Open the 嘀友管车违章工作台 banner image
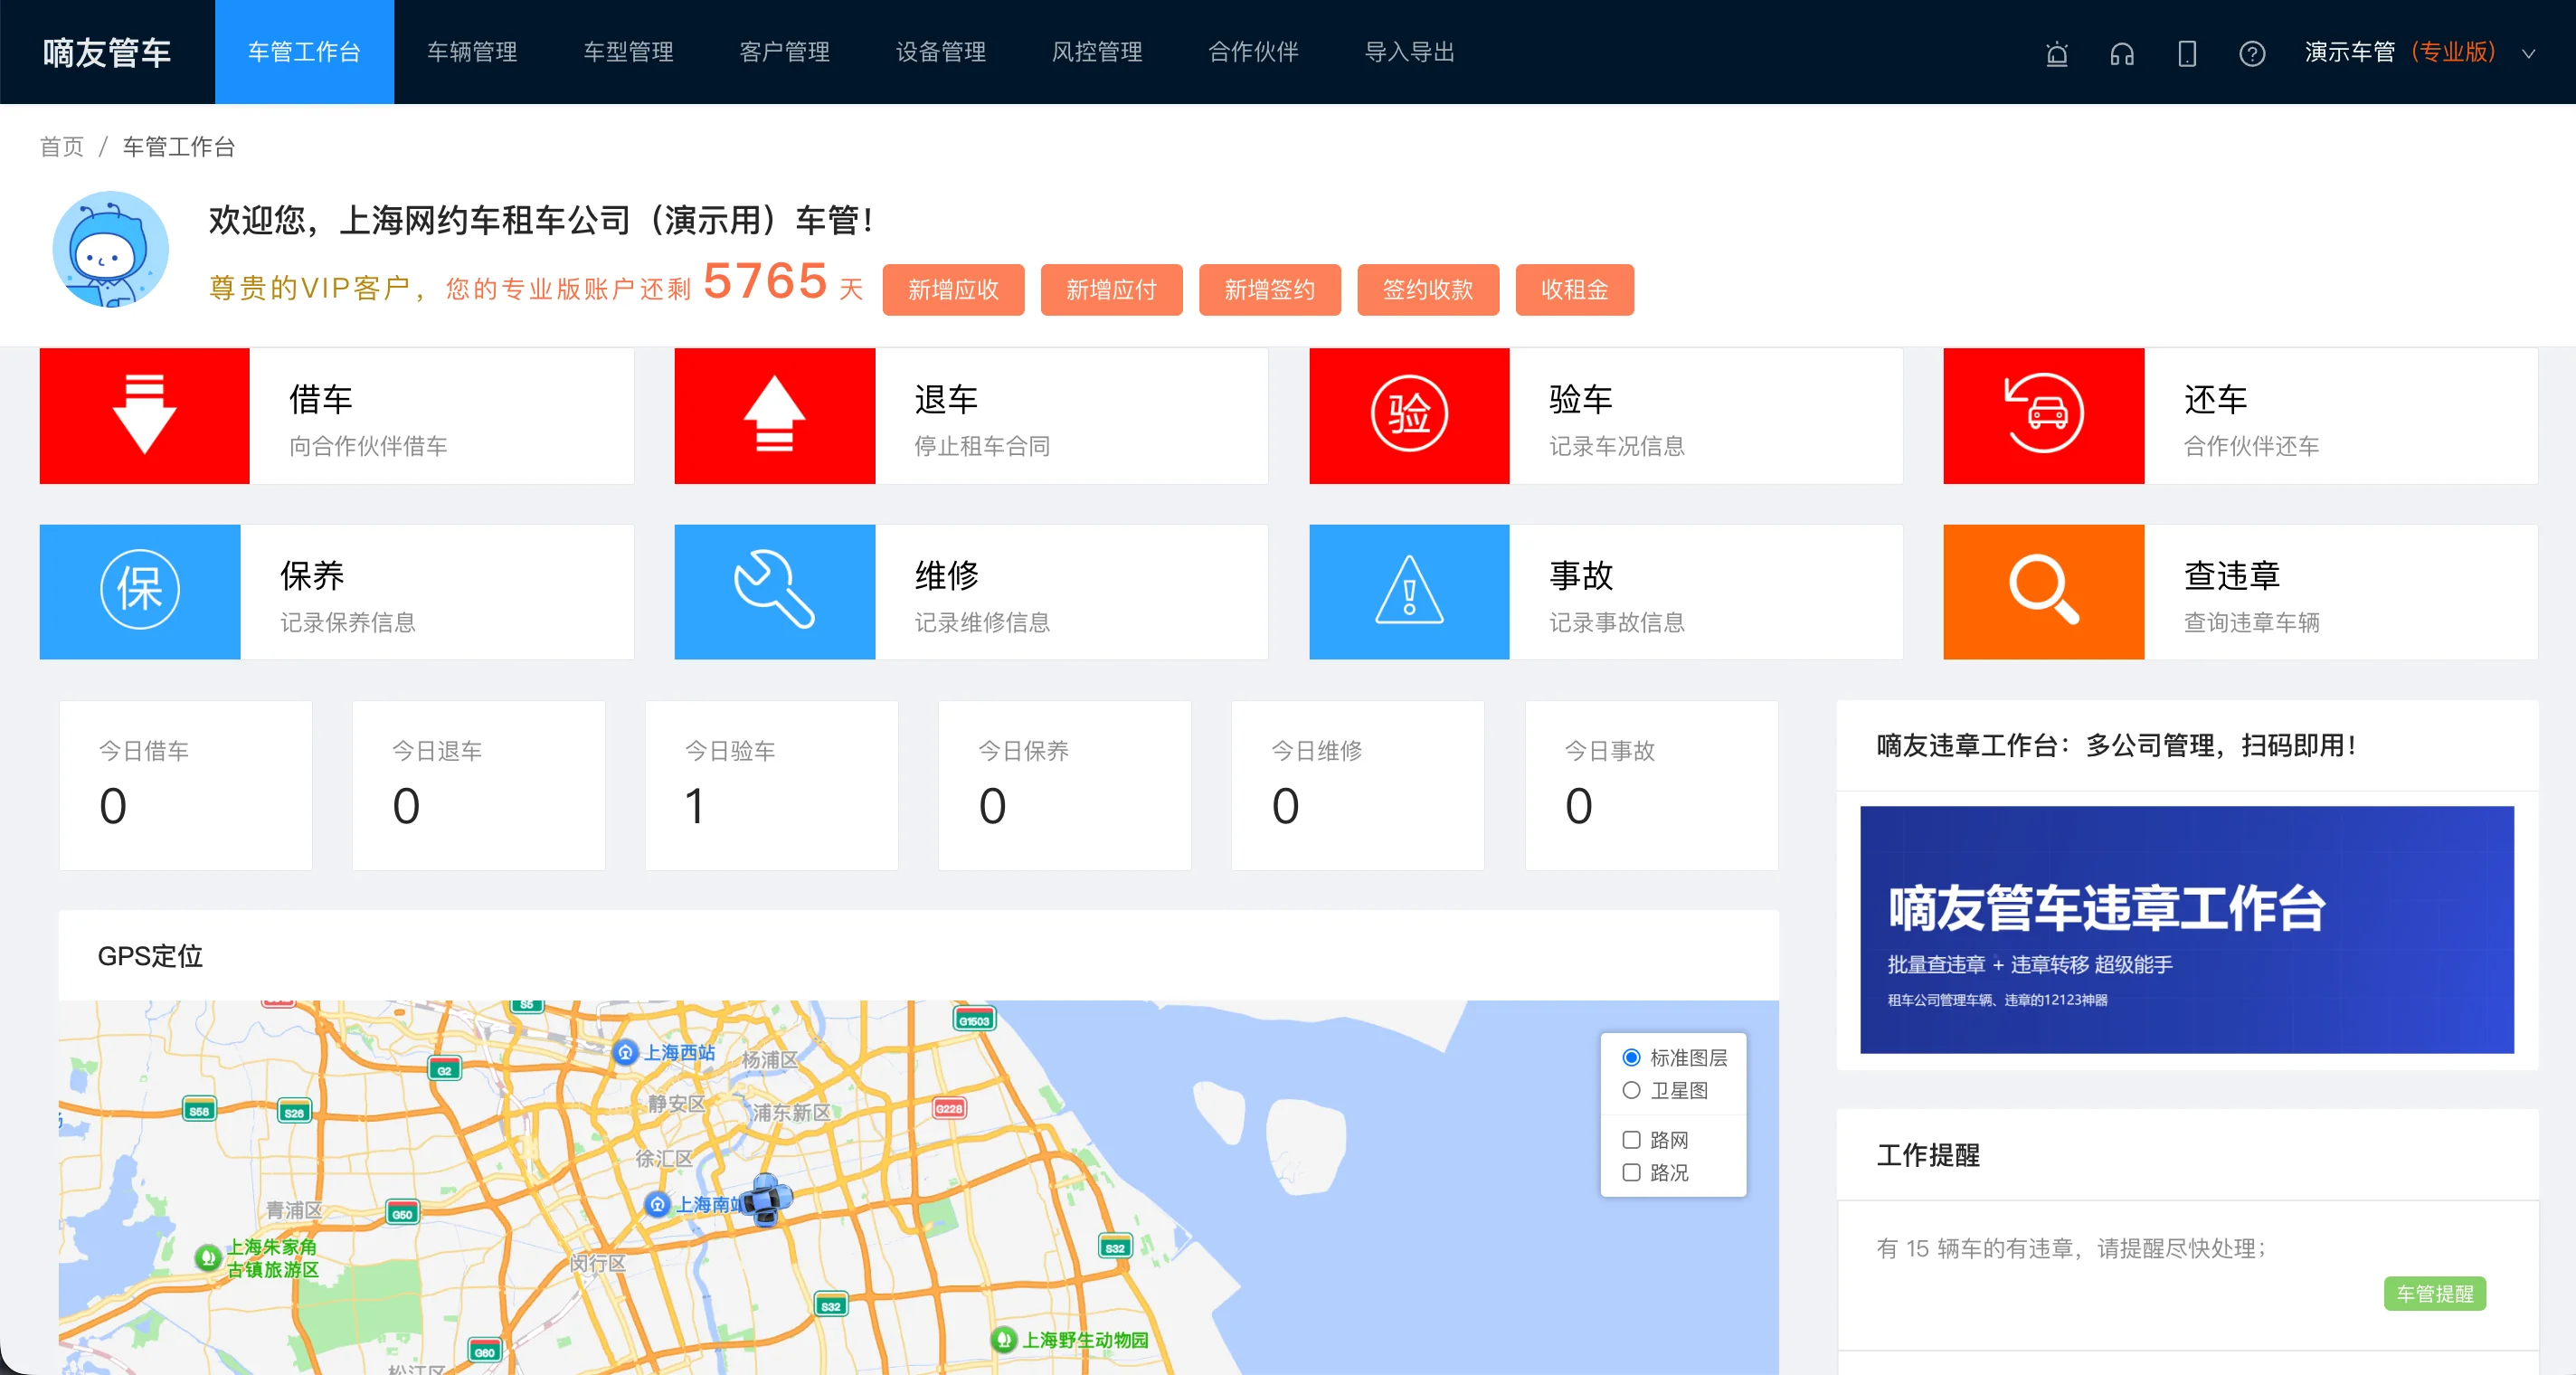Image resolution: width=2576 pixels, height=1375 pixels. (x=2186, y=929)
